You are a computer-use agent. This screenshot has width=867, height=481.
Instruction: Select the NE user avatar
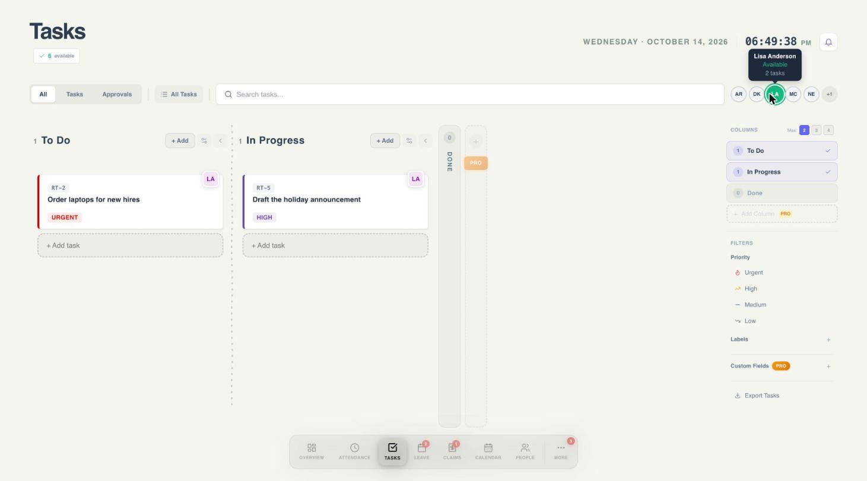(811, 94)
